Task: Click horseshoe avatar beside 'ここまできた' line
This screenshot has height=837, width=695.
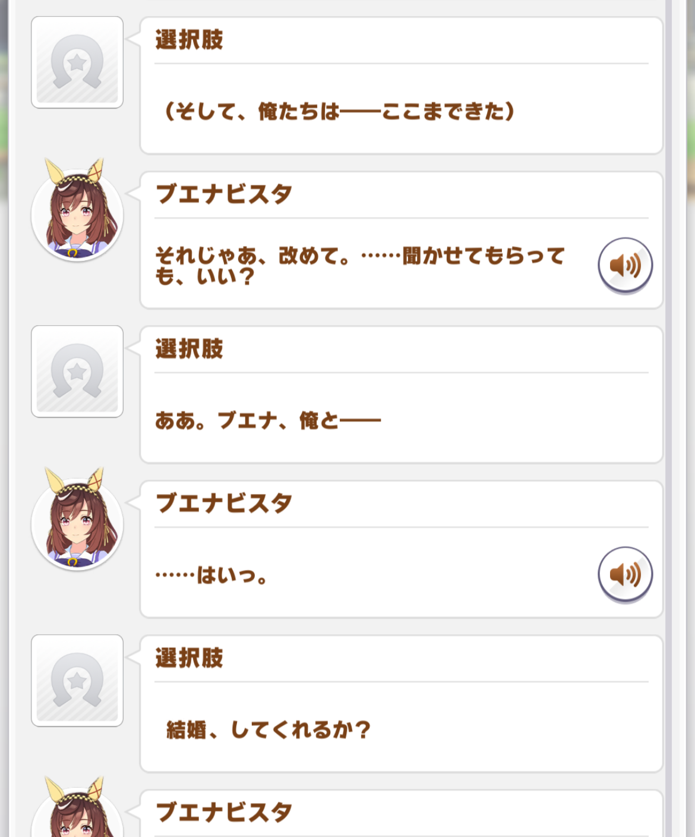Action: 77,62
